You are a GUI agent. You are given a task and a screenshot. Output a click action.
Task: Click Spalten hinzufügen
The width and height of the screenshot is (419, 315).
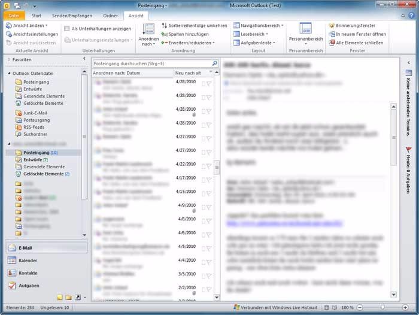point(185,34)
